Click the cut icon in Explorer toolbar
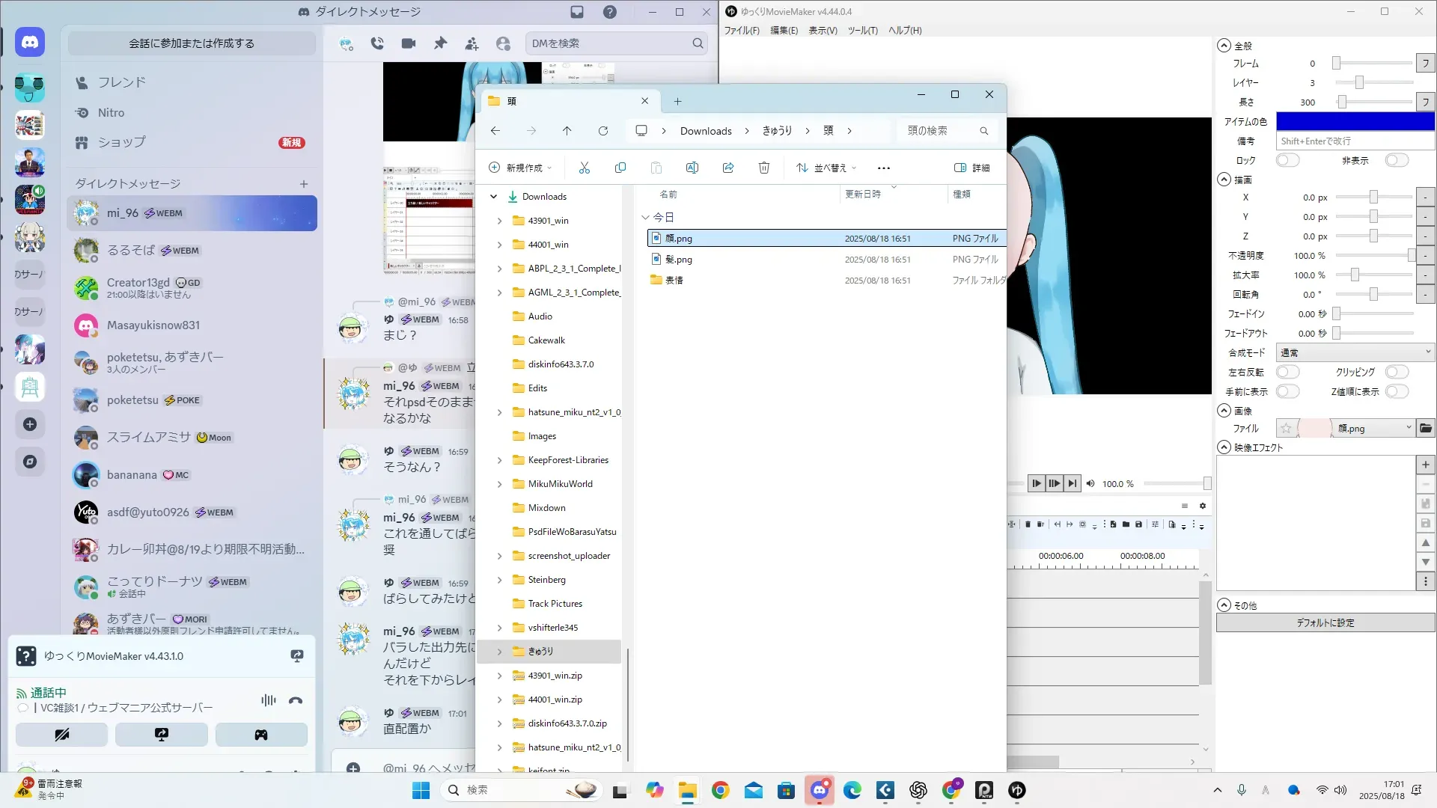This screenshot has height=808, width=1437. [x=585, y=168]
